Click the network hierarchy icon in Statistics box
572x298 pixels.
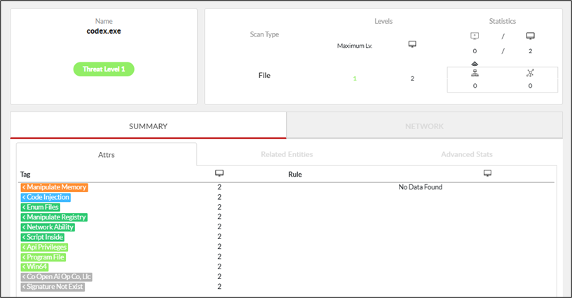(x=475, y=74)
